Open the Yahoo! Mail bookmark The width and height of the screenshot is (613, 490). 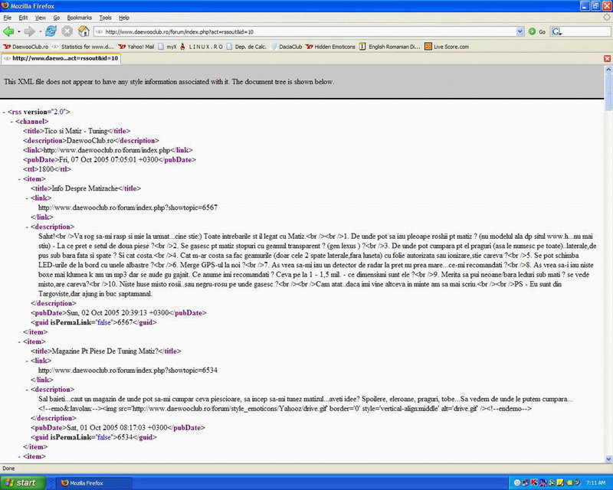(136, 47)
